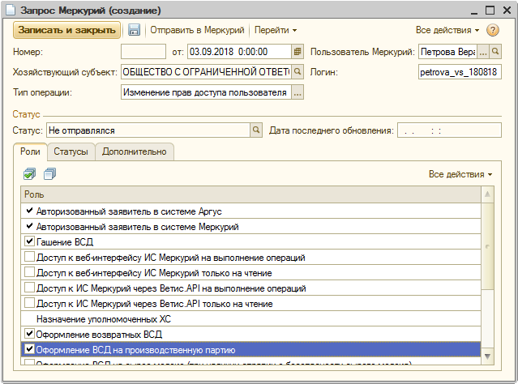Click the Тип операции field
This screenshot has height=384, width=518.
point(206,92)
